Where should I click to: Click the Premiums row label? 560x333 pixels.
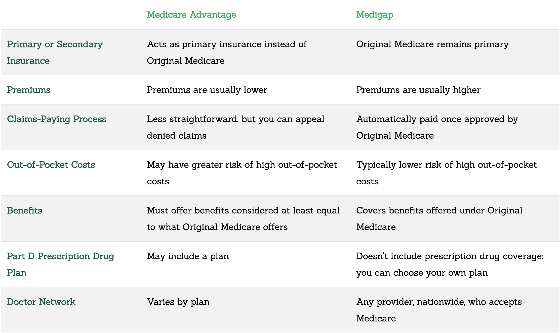[29, 90]
